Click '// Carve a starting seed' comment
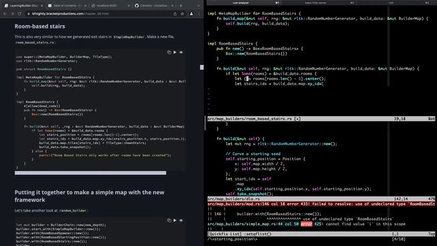 pos(253,154)
